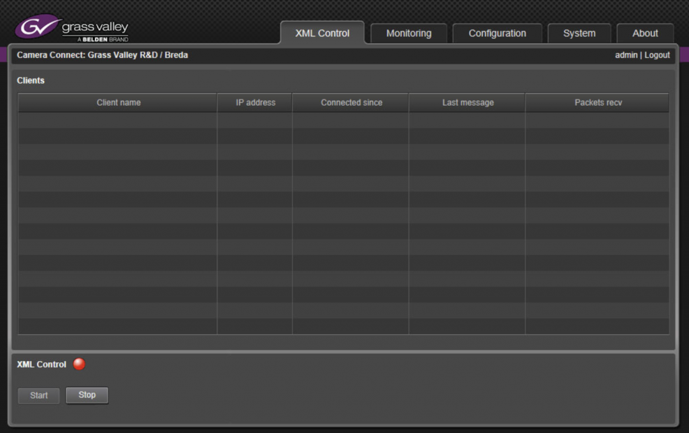
Task: Click the purple GV emblem icon
Action: pos(35,26)
